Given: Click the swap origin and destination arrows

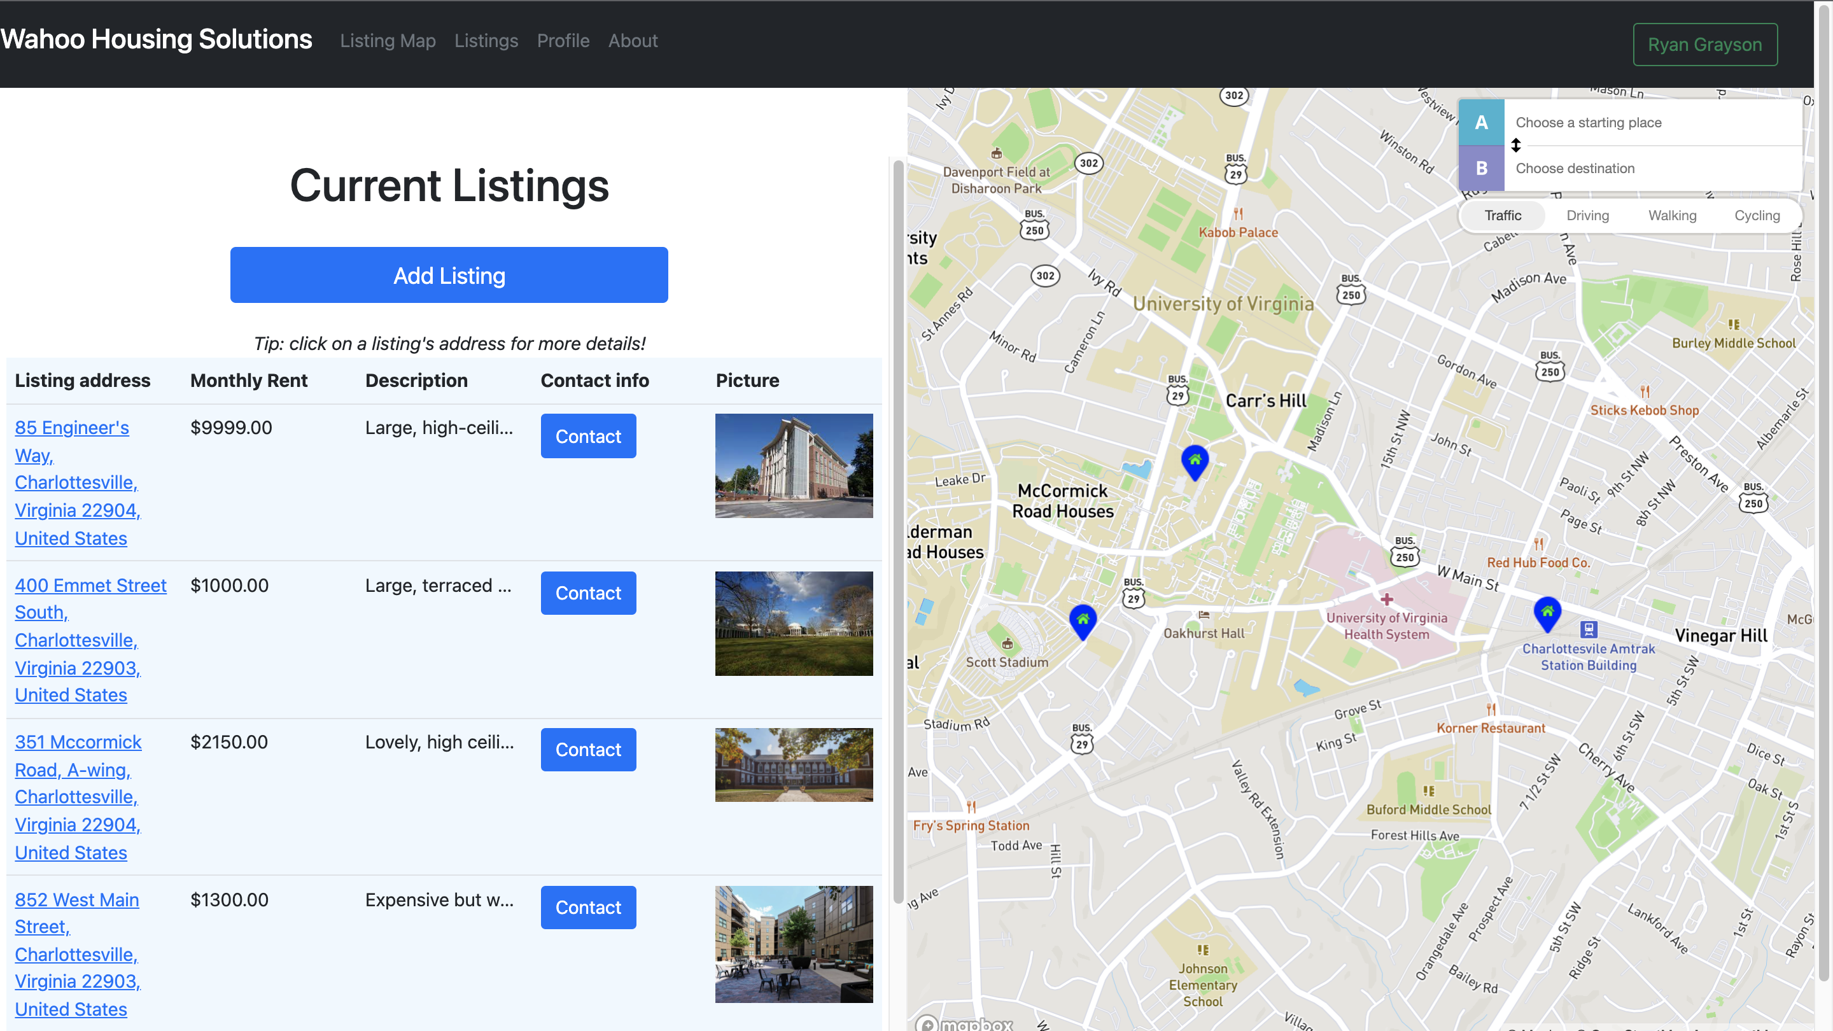Looking at the screenshot, I should [1515, 145].
